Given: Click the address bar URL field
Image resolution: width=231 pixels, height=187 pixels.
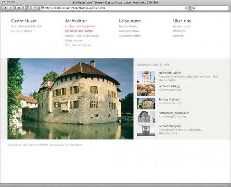Looking at the screenshot, I should (x=114, y=8).
